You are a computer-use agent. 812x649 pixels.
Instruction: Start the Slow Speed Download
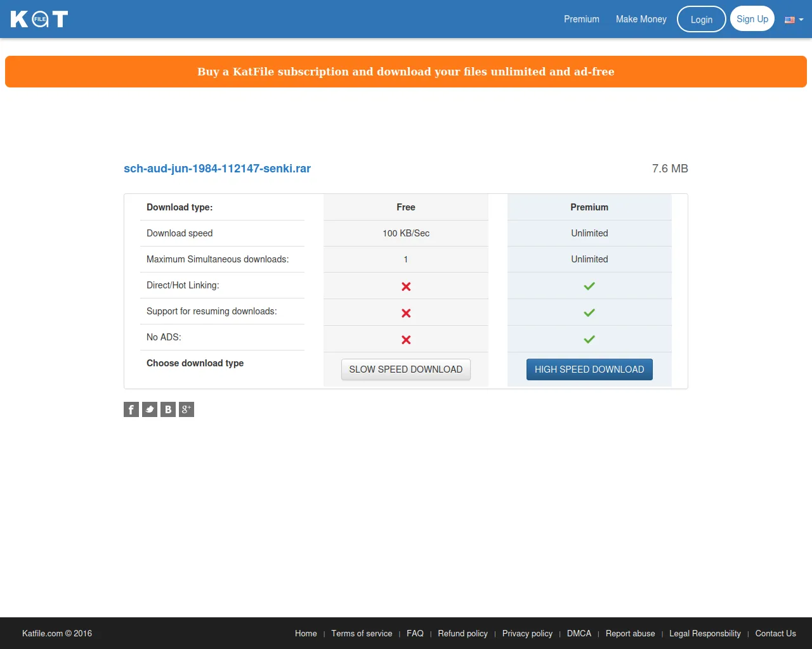tap(405, 369)
